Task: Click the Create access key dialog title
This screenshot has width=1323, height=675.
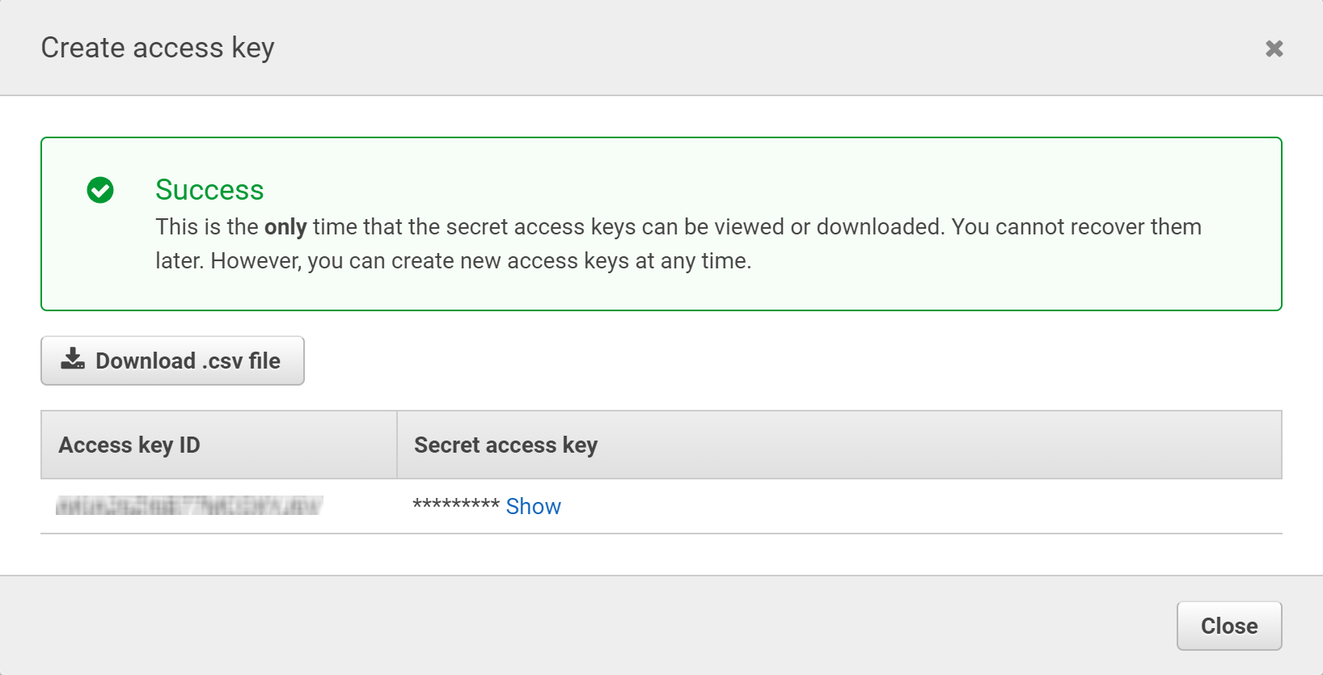Action: [158, 48]
